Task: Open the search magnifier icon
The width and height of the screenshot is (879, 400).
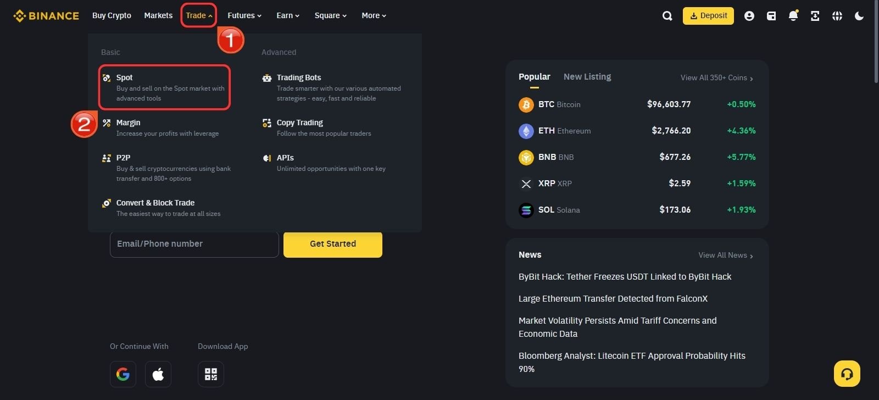Action: pyautogui.click(x=667, y=16)
